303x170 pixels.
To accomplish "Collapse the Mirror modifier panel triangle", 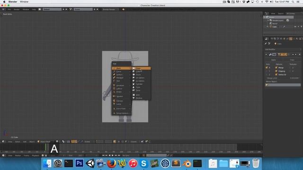I will click(x=266, y=55).
